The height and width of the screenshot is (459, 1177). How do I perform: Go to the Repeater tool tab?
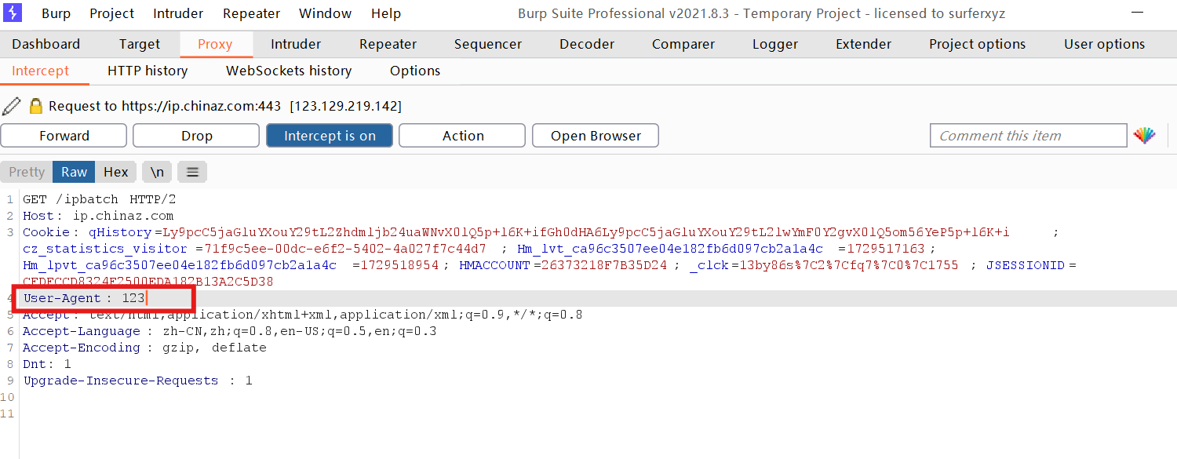tap(388, 44)
